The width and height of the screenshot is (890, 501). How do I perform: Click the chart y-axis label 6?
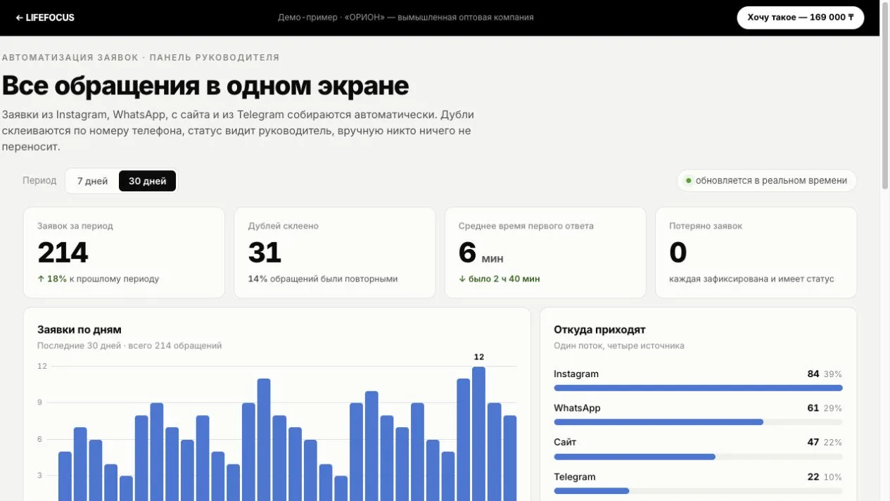pyautogui.click(x=40, y=440)
